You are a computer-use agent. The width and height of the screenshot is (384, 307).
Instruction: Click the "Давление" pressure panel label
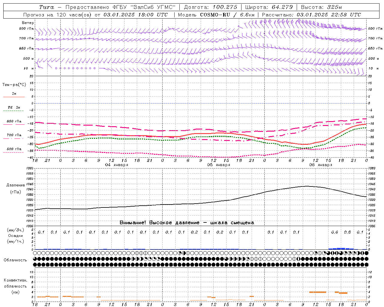pyautogui.click(x=16, y=185)
